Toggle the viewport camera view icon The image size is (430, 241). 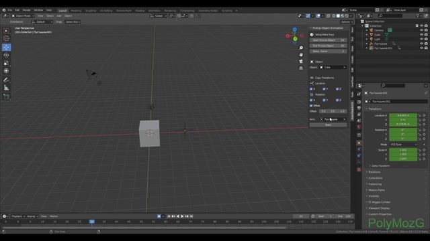(301, 61)
